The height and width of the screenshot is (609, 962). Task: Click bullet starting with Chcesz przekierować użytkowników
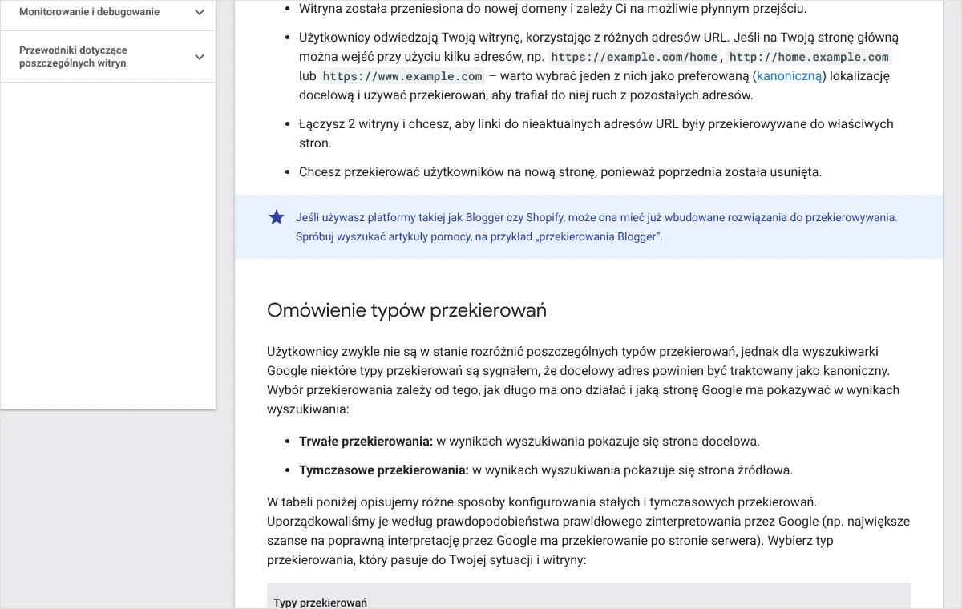click(560, 172)
